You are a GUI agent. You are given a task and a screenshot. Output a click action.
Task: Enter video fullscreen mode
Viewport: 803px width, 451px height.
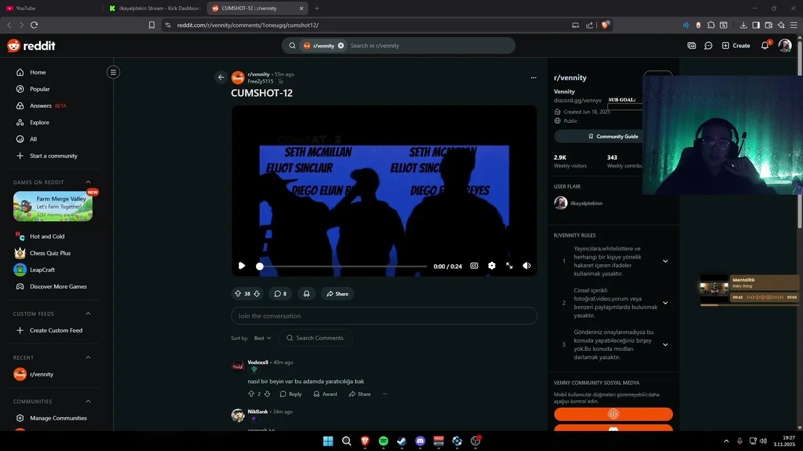[x=509, y=266]
